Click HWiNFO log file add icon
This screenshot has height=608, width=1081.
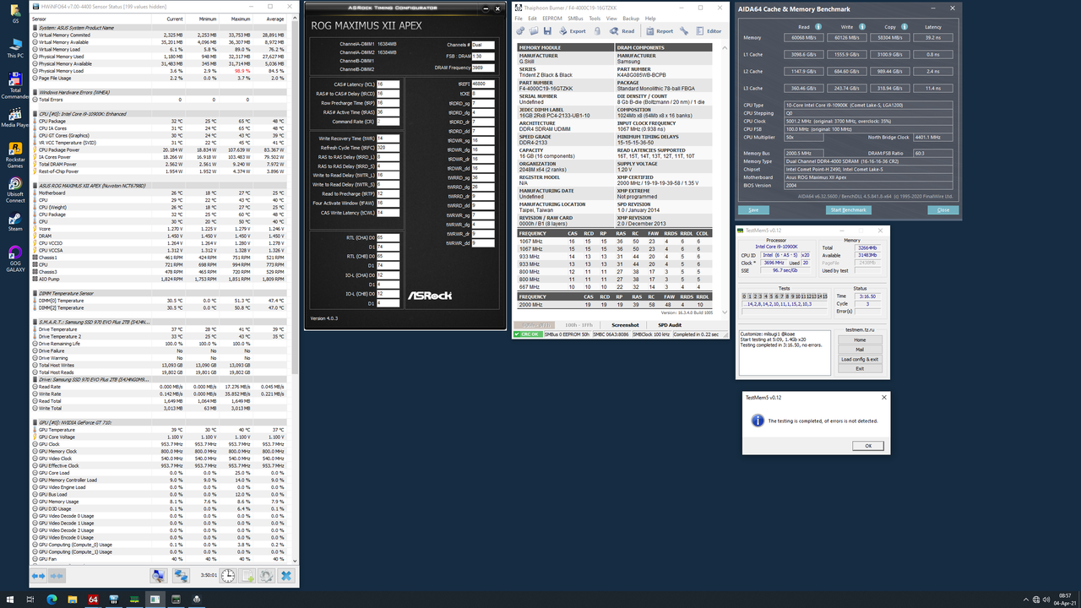pos(247,575)
